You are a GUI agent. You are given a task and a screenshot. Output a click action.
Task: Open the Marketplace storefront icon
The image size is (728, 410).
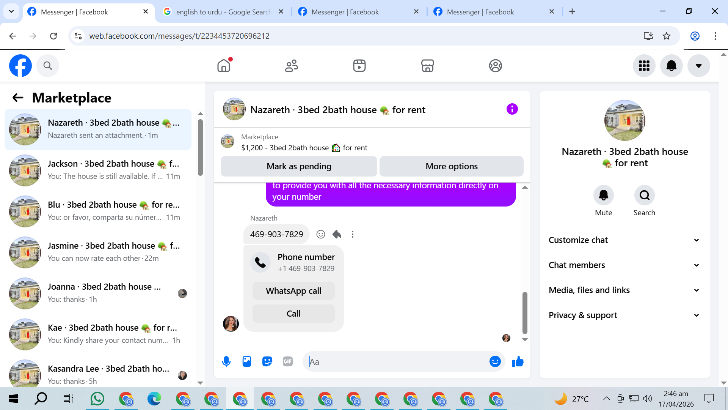click(x=427, y=66)
